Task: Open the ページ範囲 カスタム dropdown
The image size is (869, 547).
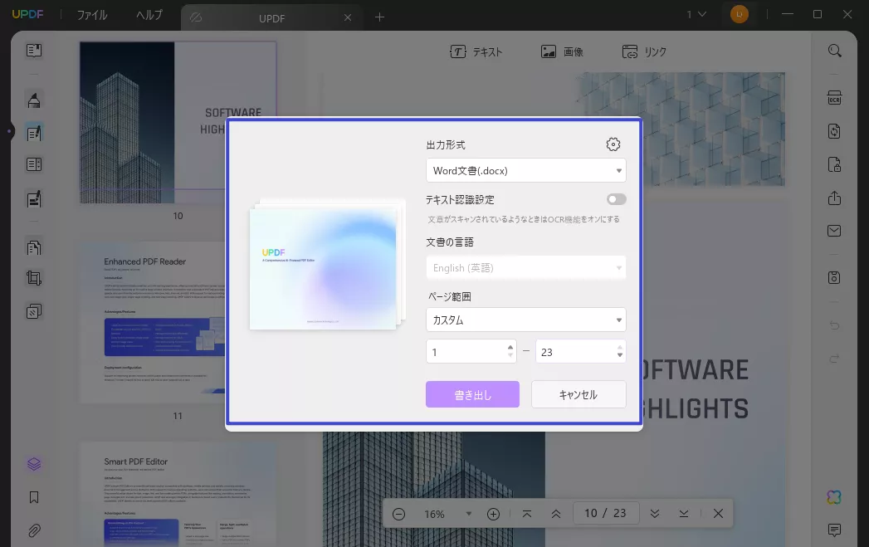Action: [x=526, y=320]
